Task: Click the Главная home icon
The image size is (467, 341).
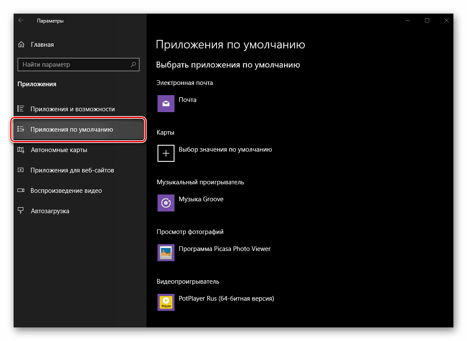Action: coord(21,44)
